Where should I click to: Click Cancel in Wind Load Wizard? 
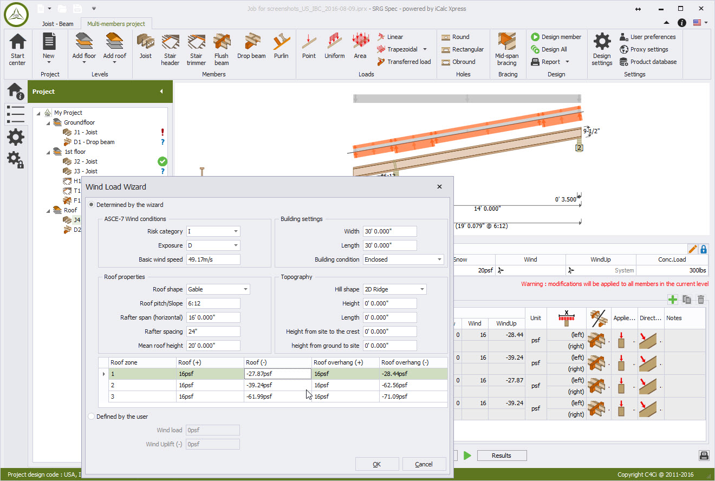(424, 464)
